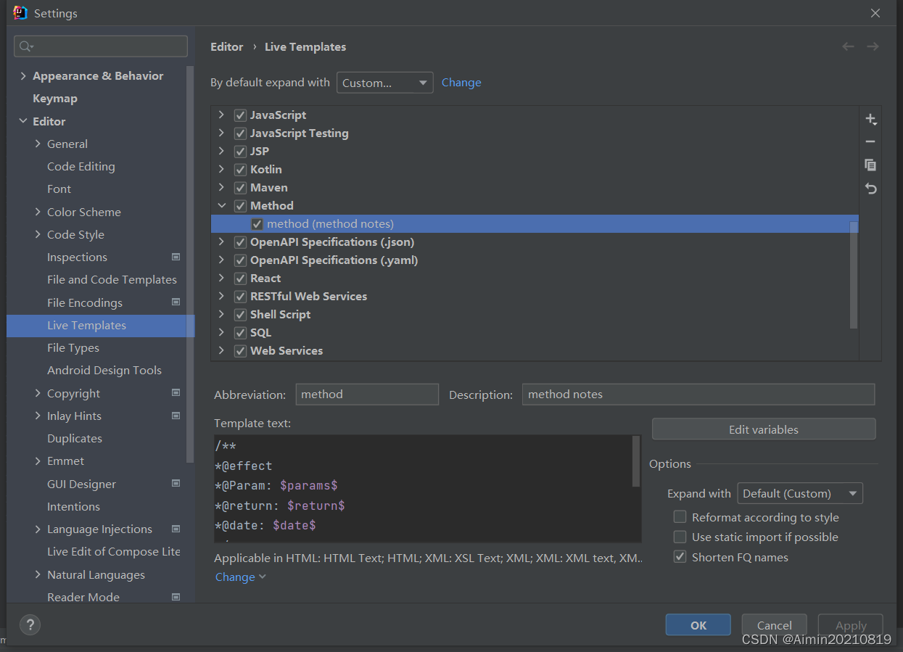Viewport: 903px width, 652px height.
Task: Duplicate the selected template icon
Action: [871, 165]
